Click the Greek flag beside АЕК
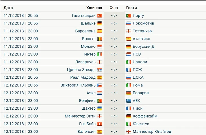206x135 pixels. tap(129, 101)
